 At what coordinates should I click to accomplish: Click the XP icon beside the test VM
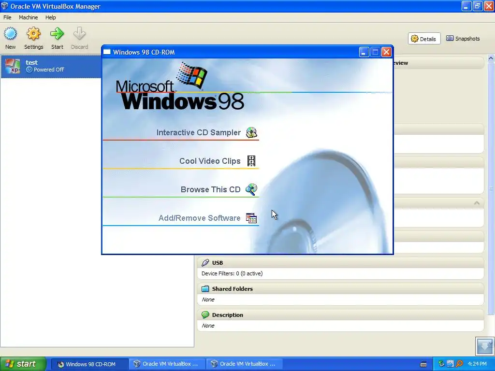[12, 66]
